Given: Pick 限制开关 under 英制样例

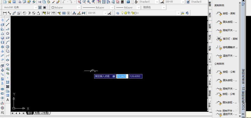Looking at the screenshot, I should [227, 30].
